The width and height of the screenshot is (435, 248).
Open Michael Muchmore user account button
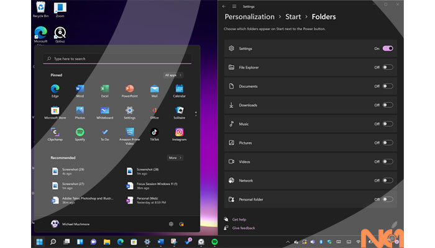click(70, 224)
